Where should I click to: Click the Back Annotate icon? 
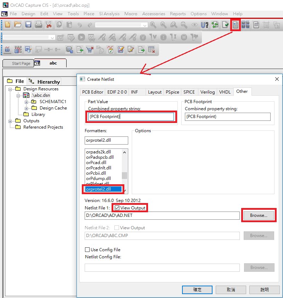pyautogui.click(x=215, y=25)
